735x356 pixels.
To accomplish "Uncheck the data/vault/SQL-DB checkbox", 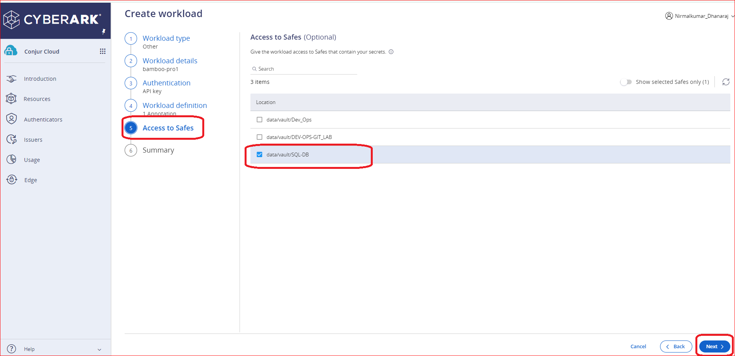I will click(259, 155).
